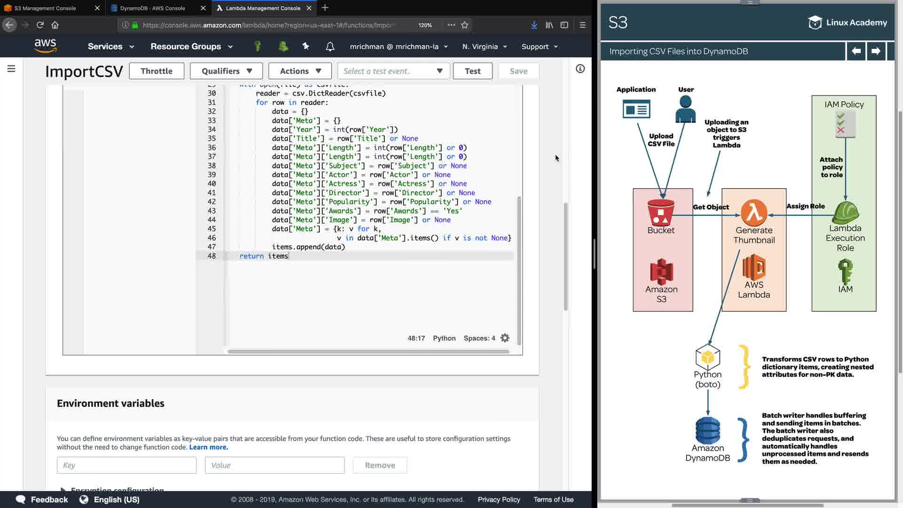Follow the Learn more link
The image size is (903, 508).
tap(208, 447)
